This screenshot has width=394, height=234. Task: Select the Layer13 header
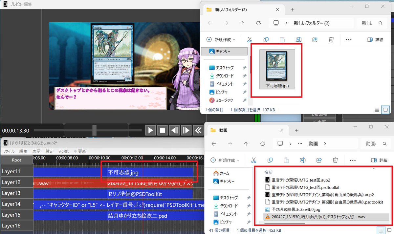(16, 193)
